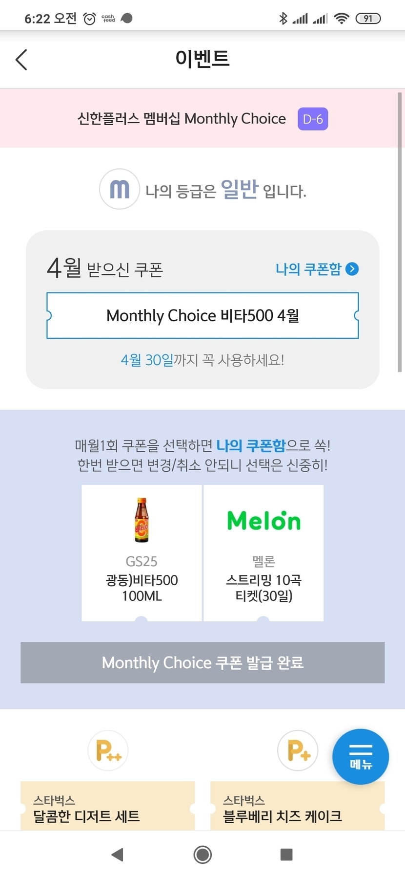The height and width of the screenshot is (879, 405).
Task: Select the Melon 스트리밍 10곡 티켓 option
Action: pos(263,553)
